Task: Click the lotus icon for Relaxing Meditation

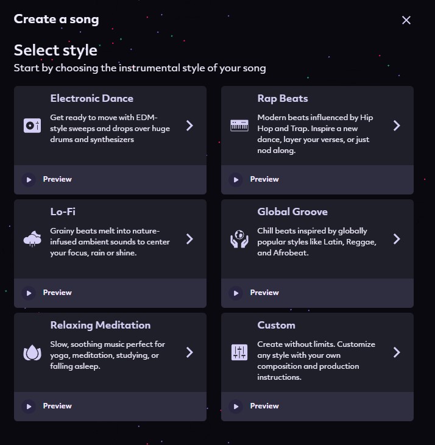Action: (x=32, y=352)
